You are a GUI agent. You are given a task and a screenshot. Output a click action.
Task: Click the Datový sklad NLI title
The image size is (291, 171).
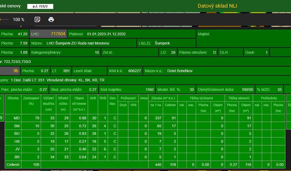217,6
